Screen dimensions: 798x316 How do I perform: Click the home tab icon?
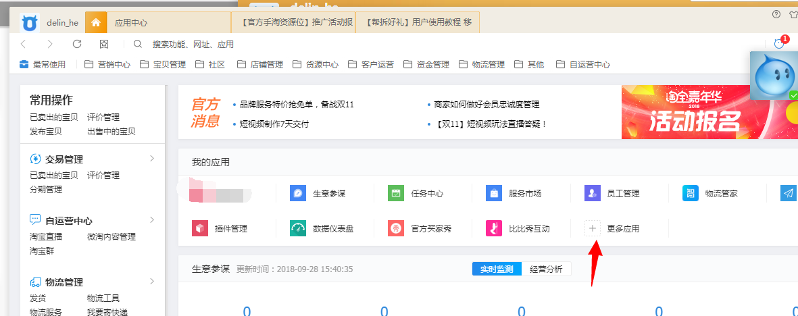click(96, 22)
